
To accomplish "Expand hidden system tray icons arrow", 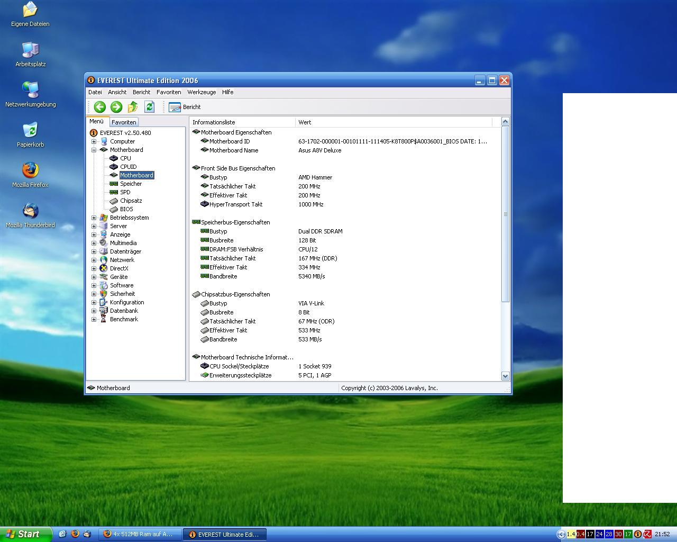I will [561, 534].
